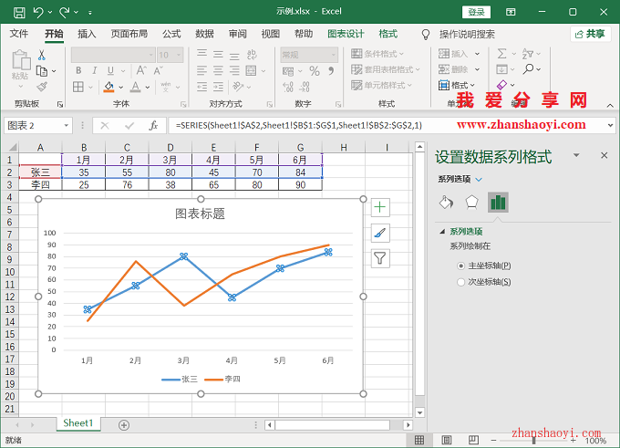Open the 单元格样式 button

click(x=381, y=85)
